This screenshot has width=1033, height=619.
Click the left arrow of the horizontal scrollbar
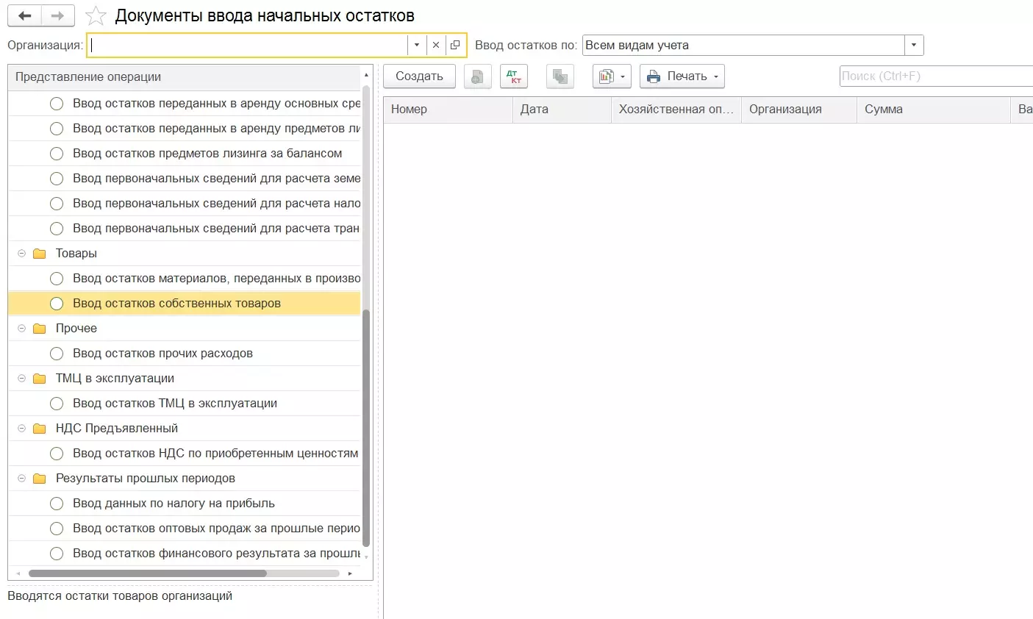[18, 573]
